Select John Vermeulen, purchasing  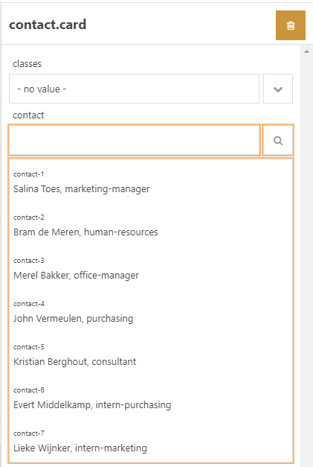151,312
